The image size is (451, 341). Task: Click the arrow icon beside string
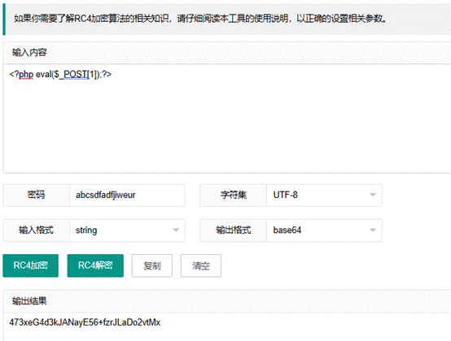176,230
